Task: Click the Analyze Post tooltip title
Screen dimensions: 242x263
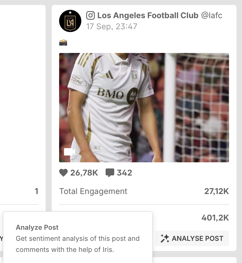Action: click(37, 227)
